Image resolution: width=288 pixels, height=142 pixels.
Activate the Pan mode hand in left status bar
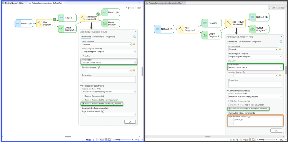click(x=96, y=140)
